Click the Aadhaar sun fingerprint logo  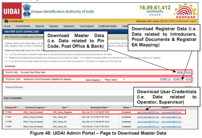[x=185, y=11]
